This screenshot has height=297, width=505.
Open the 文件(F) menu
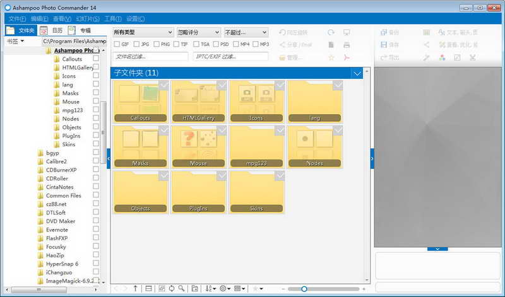(x=17, y=19)
